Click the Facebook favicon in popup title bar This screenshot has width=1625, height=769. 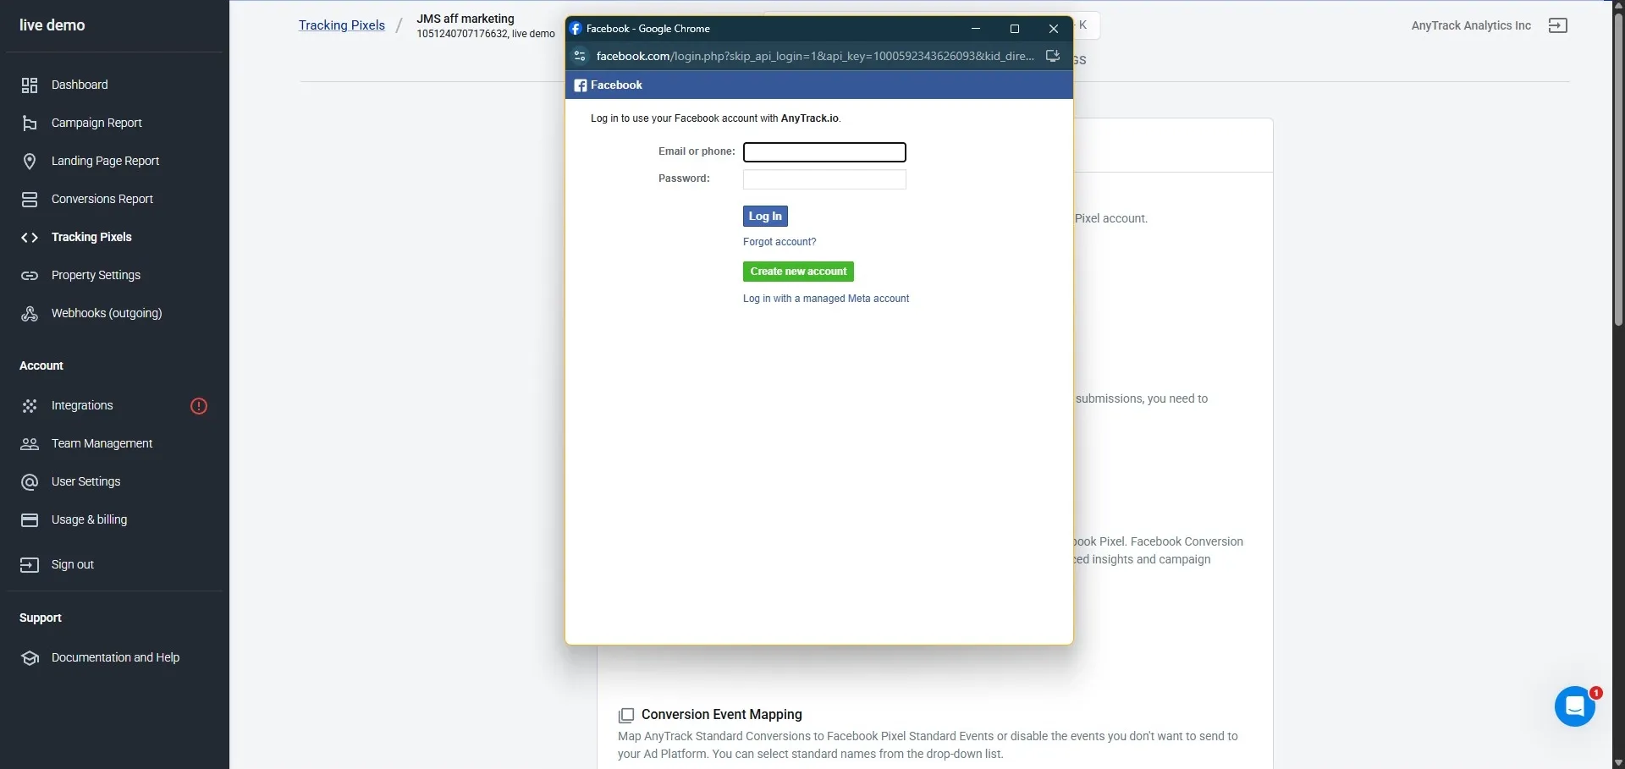click(576, 29)
